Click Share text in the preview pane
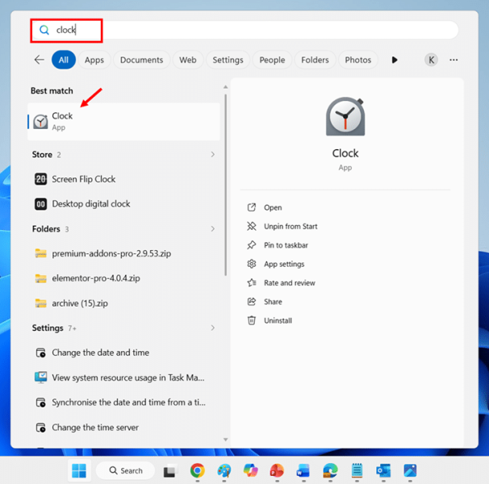Image resolution: width=489 pixels, height=484 pixels. click(273, 302)
